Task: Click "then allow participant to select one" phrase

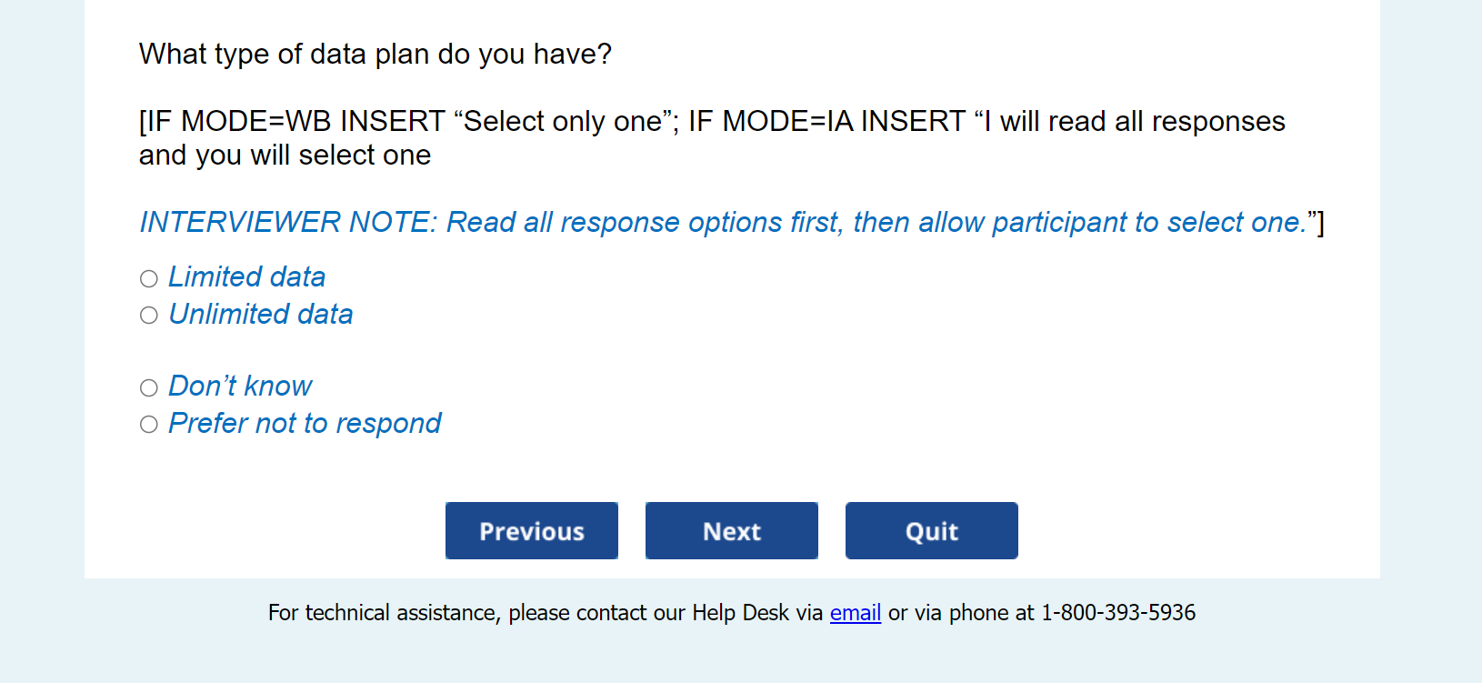Action: pyautogui.click(x=1079, y=222)
